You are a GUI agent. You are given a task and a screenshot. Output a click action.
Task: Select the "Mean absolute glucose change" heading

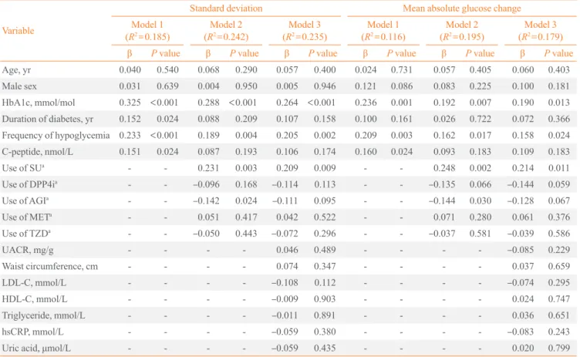click(462, 8)
